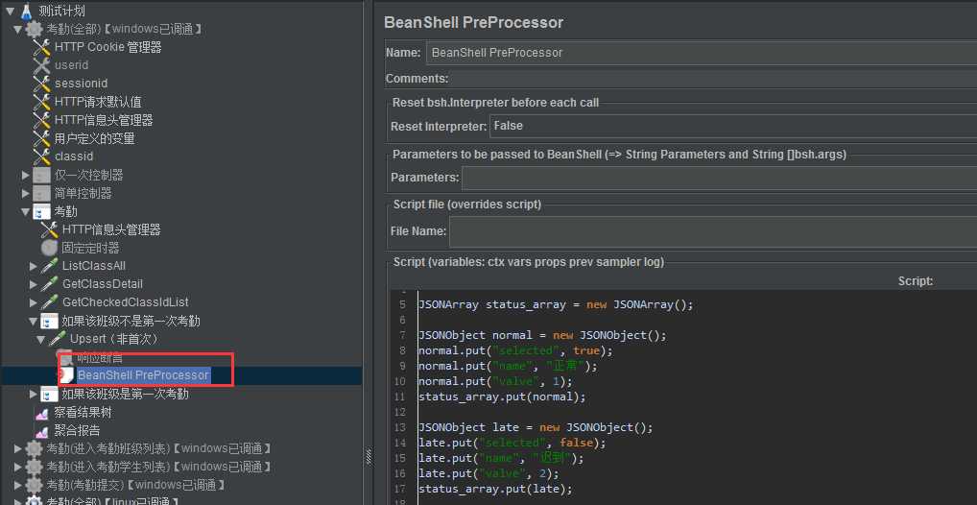This screenshot has height=505, width=977.
Task: Click the Upsert（非首次） sampler icon
Action: click(57, 339)
